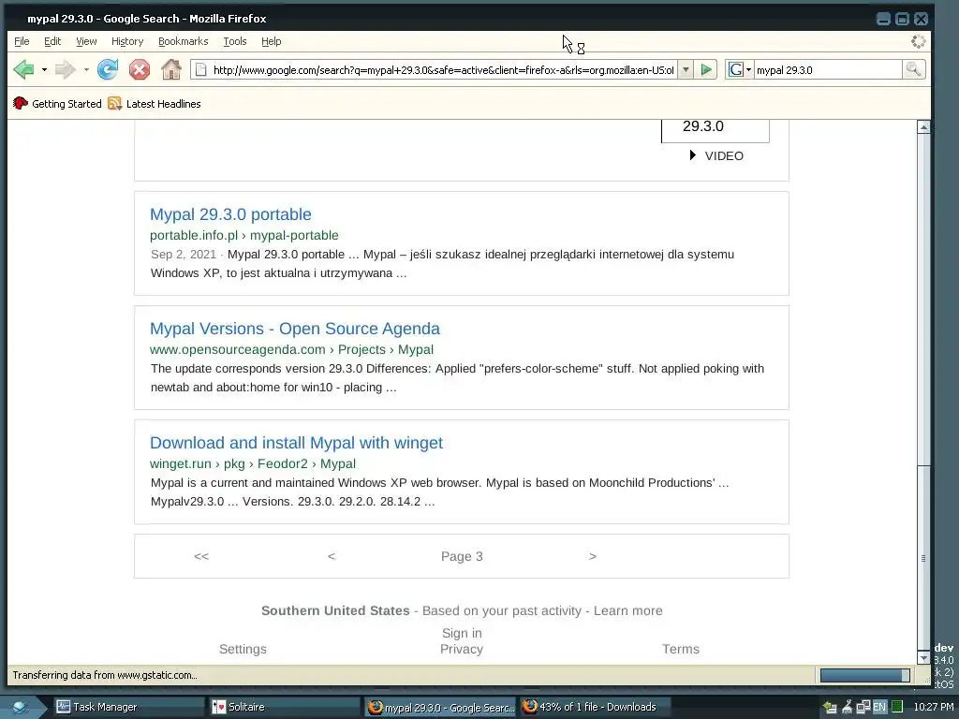Open the Bookmarks menu
Viewport: 959px width, 719px height.
183,41
